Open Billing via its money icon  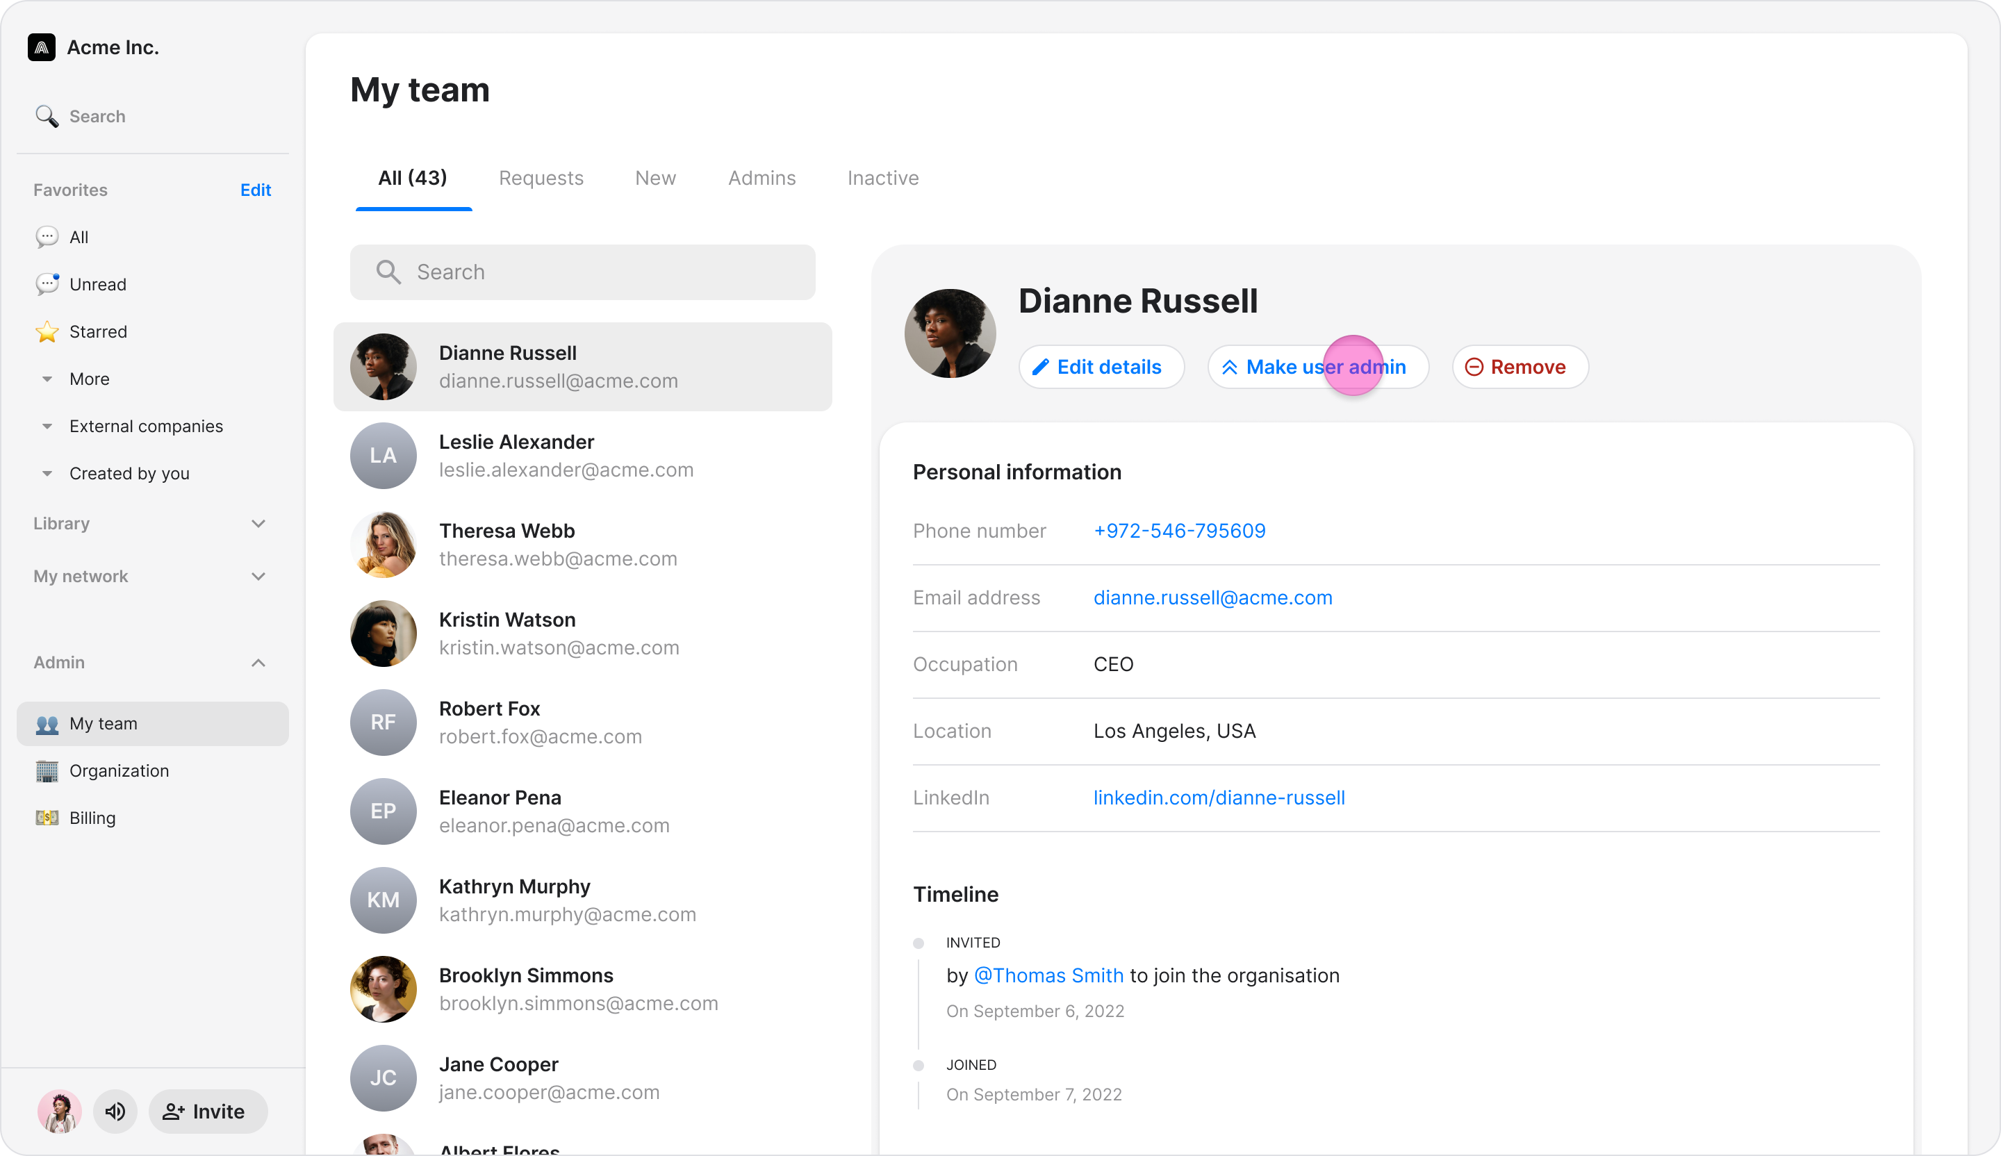pos(47,818)
